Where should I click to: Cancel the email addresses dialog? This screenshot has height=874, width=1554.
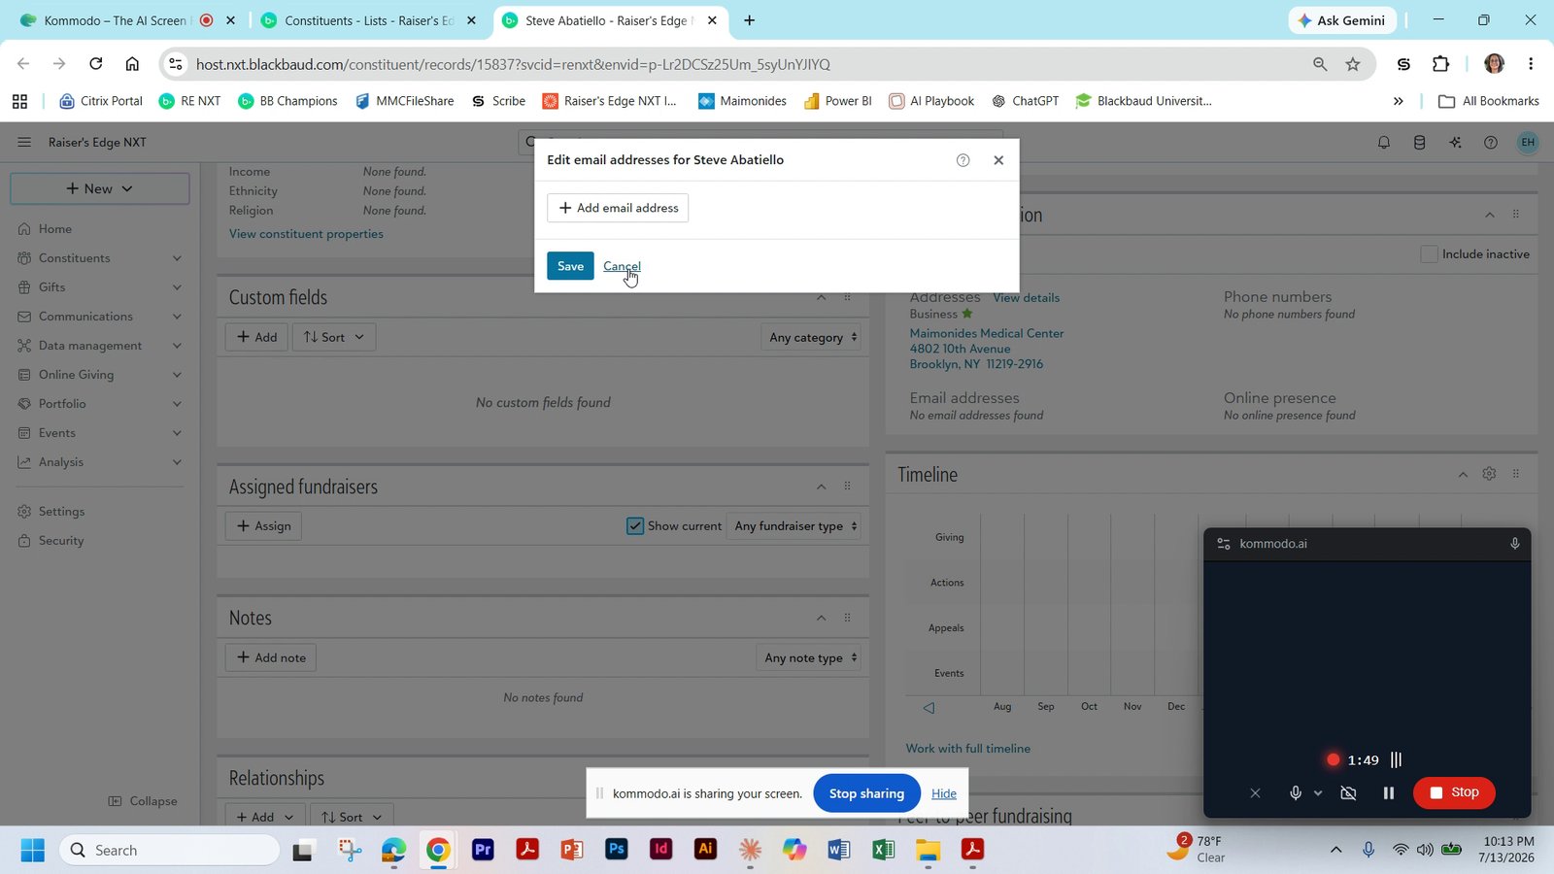click(622, 266)
